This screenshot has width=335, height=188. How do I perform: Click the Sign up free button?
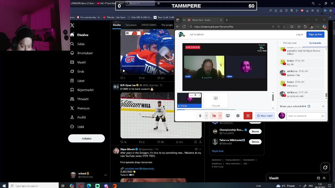[x=315, y=34]
